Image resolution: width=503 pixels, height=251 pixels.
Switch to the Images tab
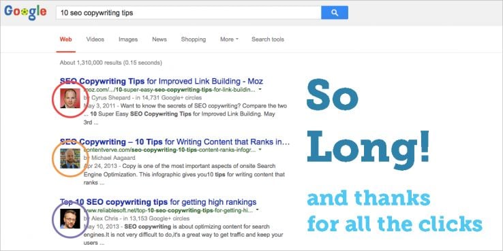click(x=128, y=39)
